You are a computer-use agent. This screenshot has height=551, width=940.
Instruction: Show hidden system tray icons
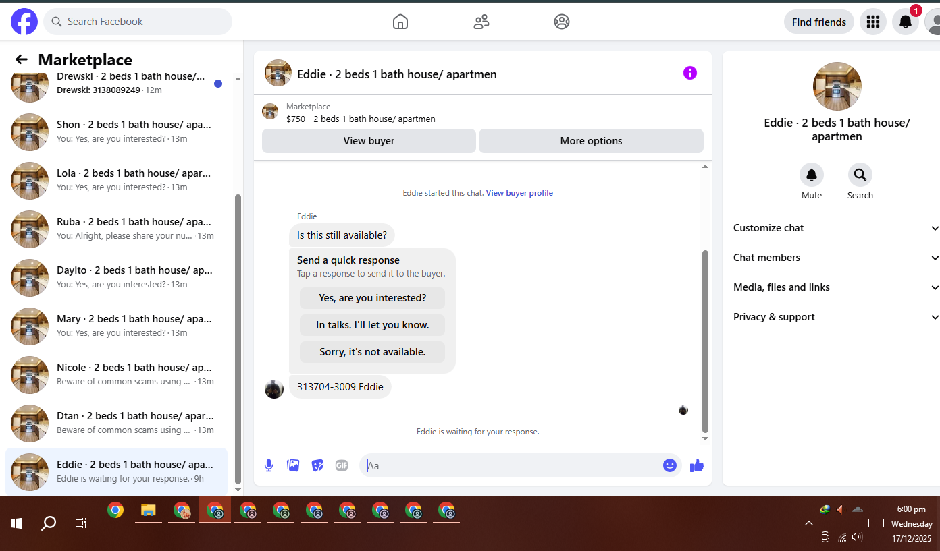tap(808, 523)
